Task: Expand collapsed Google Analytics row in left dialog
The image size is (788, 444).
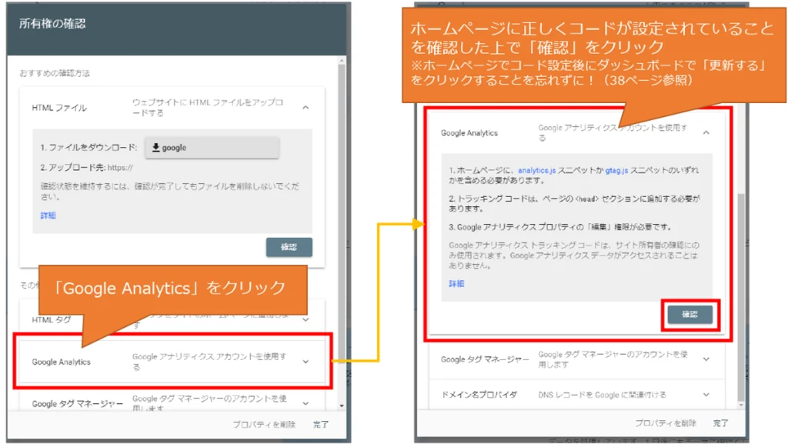Action: click(x=306, y=362)
